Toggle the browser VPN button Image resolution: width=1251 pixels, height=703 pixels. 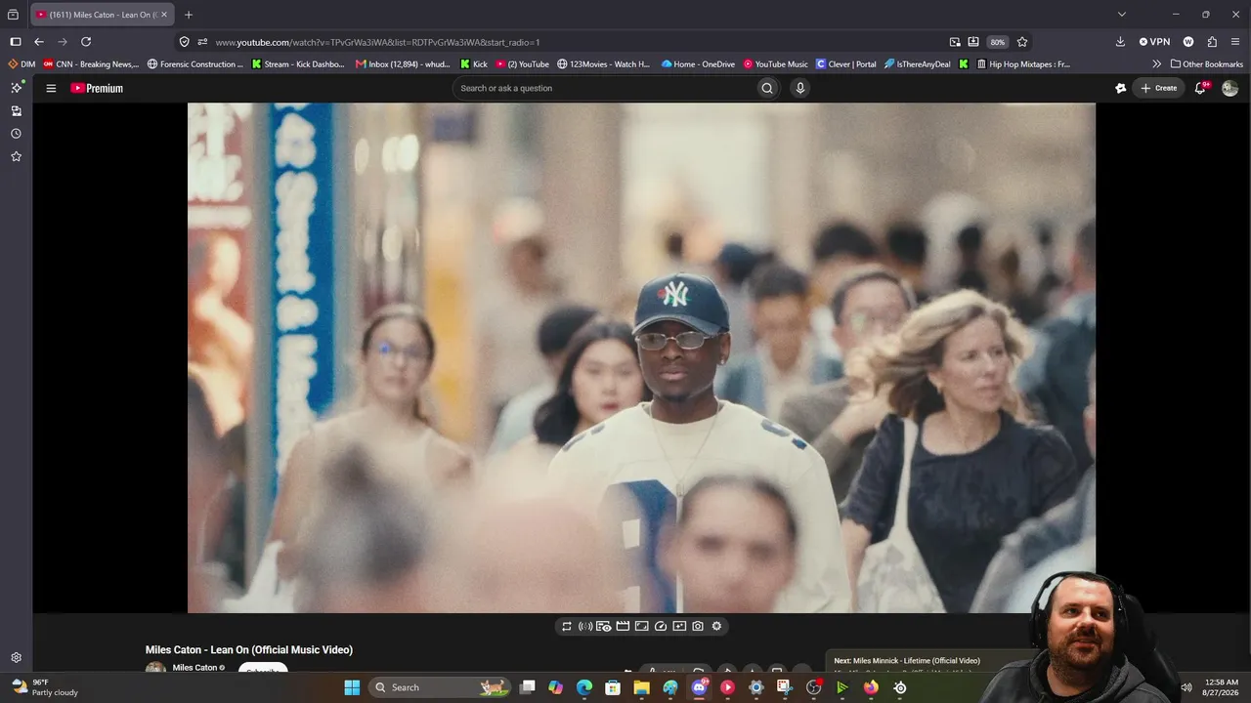point(1154,42)
